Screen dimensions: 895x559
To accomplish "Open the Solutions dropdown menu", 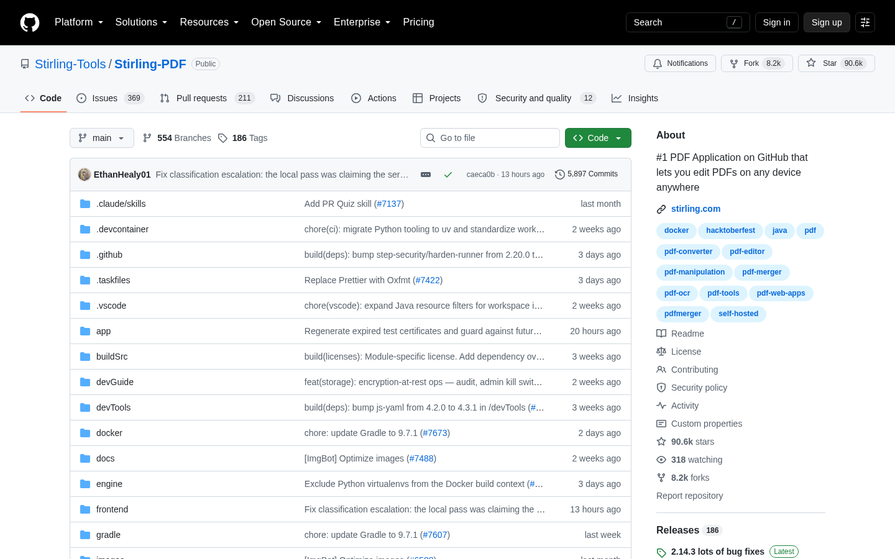I will (x=142, y=22).
